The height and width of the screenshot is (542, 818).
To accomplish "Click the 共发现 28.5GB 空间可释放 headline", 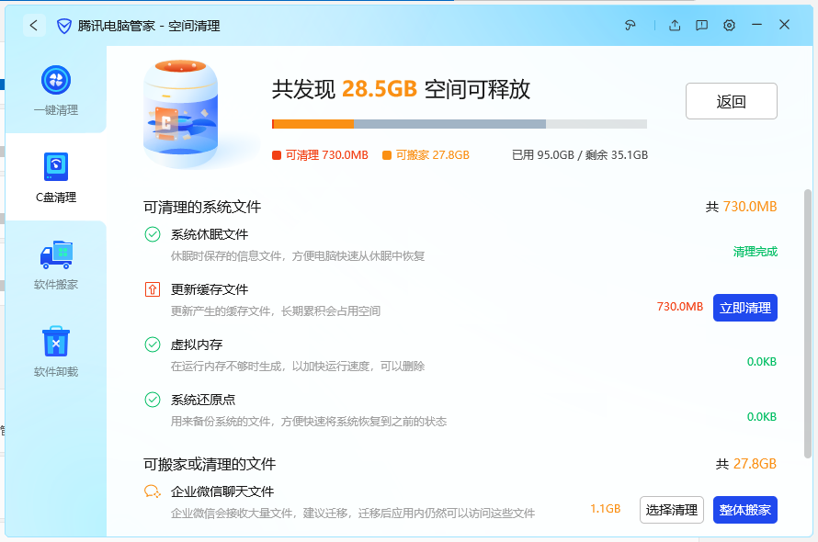I will click(x=401, y=89).
